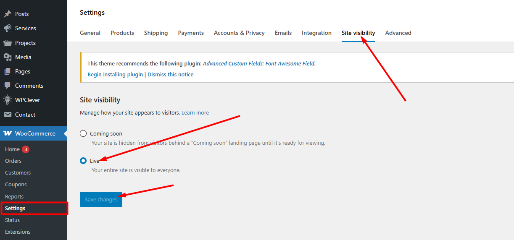This screenshot has width=514, height=240.
Task: Click the Begin installing plugin link
Action: (115, 74)
